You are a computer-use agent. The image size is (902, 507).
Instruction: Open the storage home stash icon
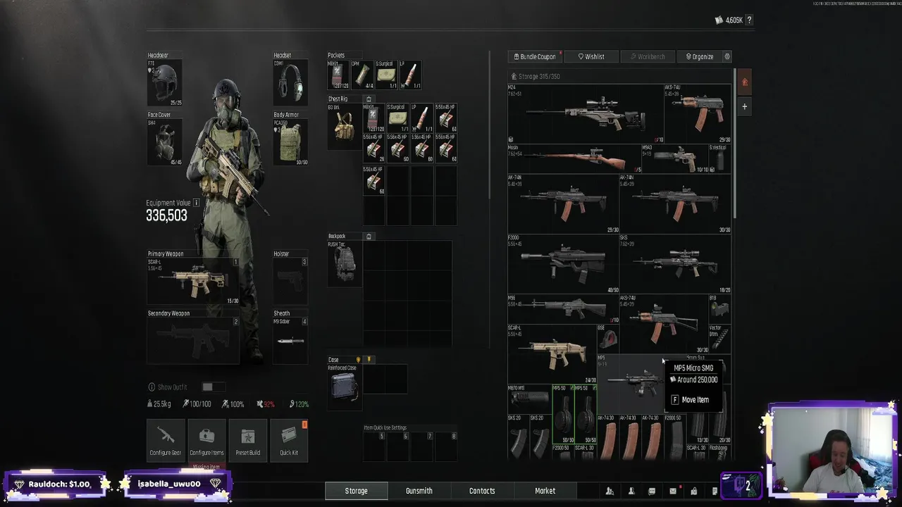point(744,82)
